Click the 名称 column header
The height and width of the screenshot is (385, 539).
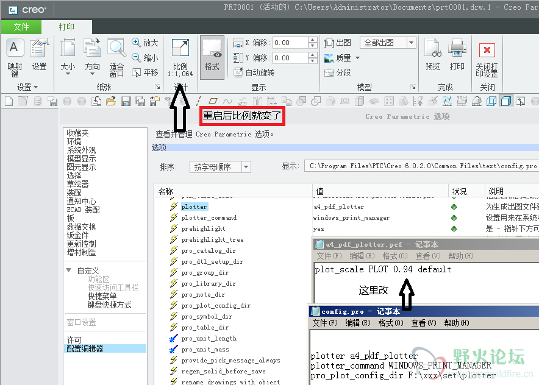pos(234,191)
